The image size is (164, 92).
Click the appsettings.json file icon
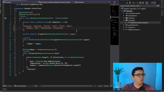pyautogui.click(x=127, y=25)
